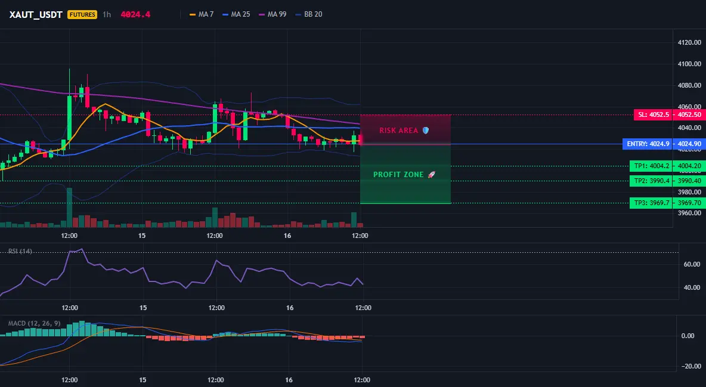
Task: Click the 3960.00 price axis label
Action: click(689, 213)
